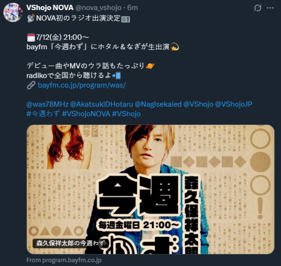Open the three-dot more options menu
Image resolution: width=281 pixels, height=266 pixels.
[270, 8]
